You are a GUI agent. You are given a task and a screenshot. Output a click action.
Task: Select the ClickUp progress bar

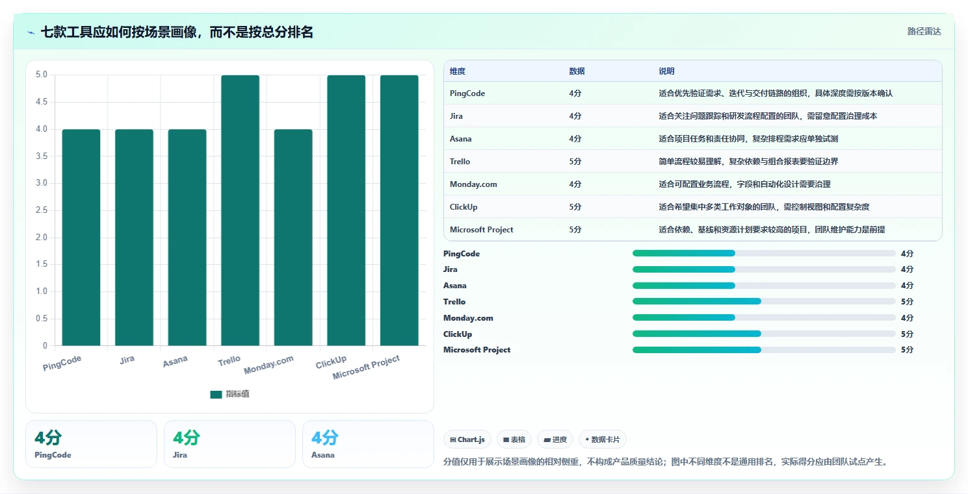[x=764, y=334]
